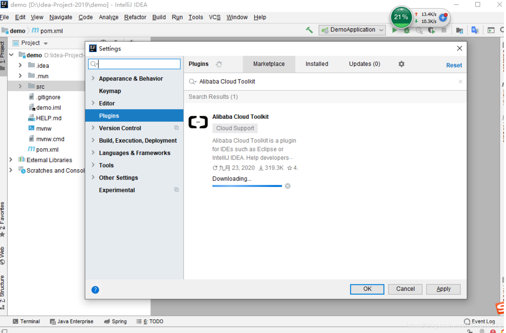This screenshot has width=506, height=333.
Task: Select HELP.md file in project tree
Action: tap(45, 118)
